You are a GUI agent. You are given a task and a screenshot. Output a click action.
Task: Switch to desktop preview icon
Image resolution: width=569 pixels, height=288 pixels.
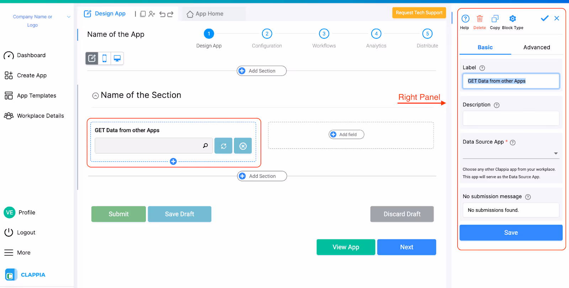[117, 58]
